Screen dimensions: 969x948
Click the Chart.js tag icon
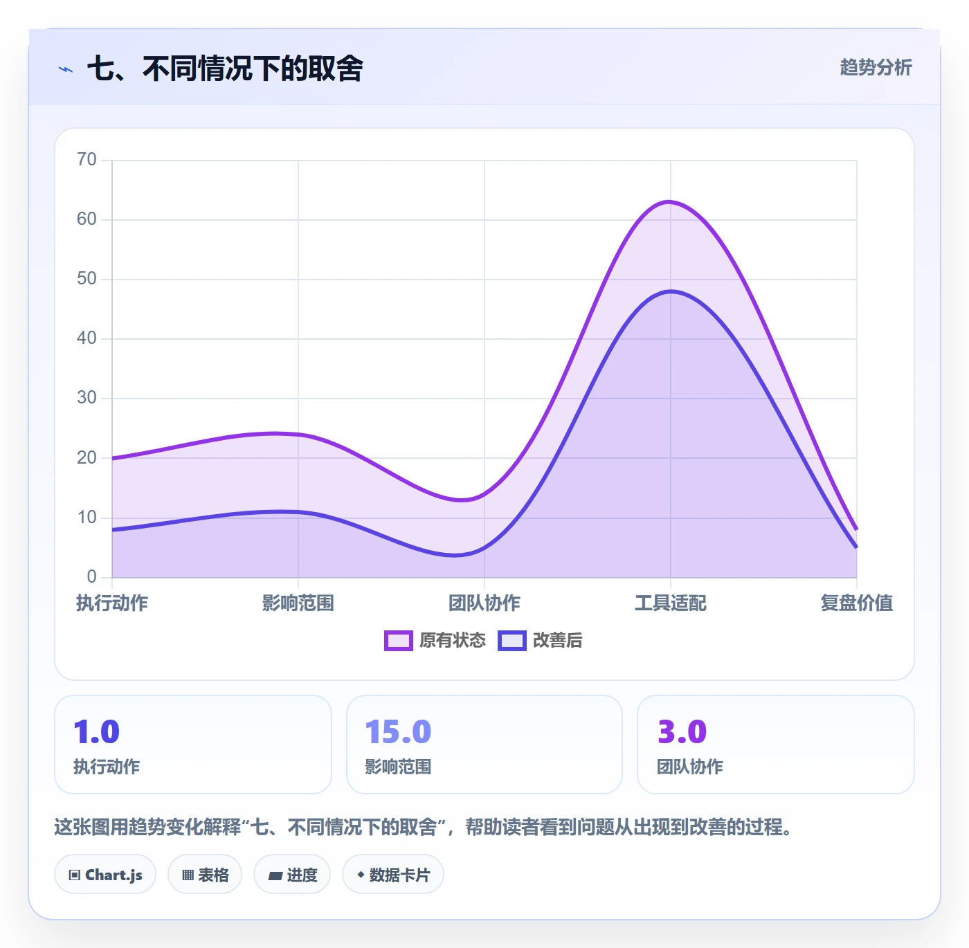click(75, 875)
